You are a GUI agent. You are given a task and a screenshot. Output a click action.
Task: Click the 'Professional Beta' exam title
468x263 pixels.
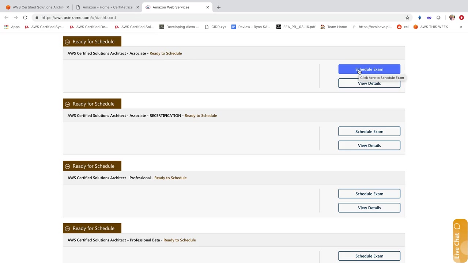click(x=132, y=240)
